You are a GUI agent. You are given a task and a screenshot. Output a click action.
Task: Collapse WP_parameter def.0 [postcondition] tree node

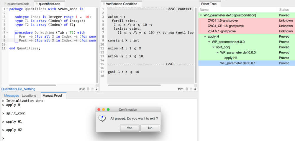(201, 15)
